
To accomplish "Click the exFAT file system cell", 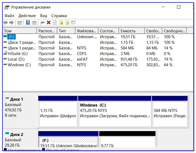I will click(82, 59).
